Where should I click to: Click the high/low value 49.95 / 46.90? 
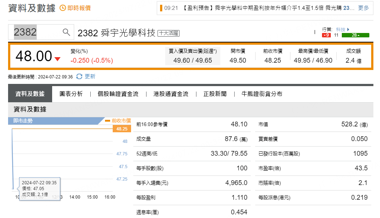pos(313,60)
